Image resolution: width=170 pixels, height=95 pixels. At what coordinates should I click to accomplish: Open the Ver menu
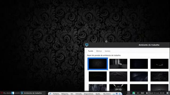(x=72, y=94)
